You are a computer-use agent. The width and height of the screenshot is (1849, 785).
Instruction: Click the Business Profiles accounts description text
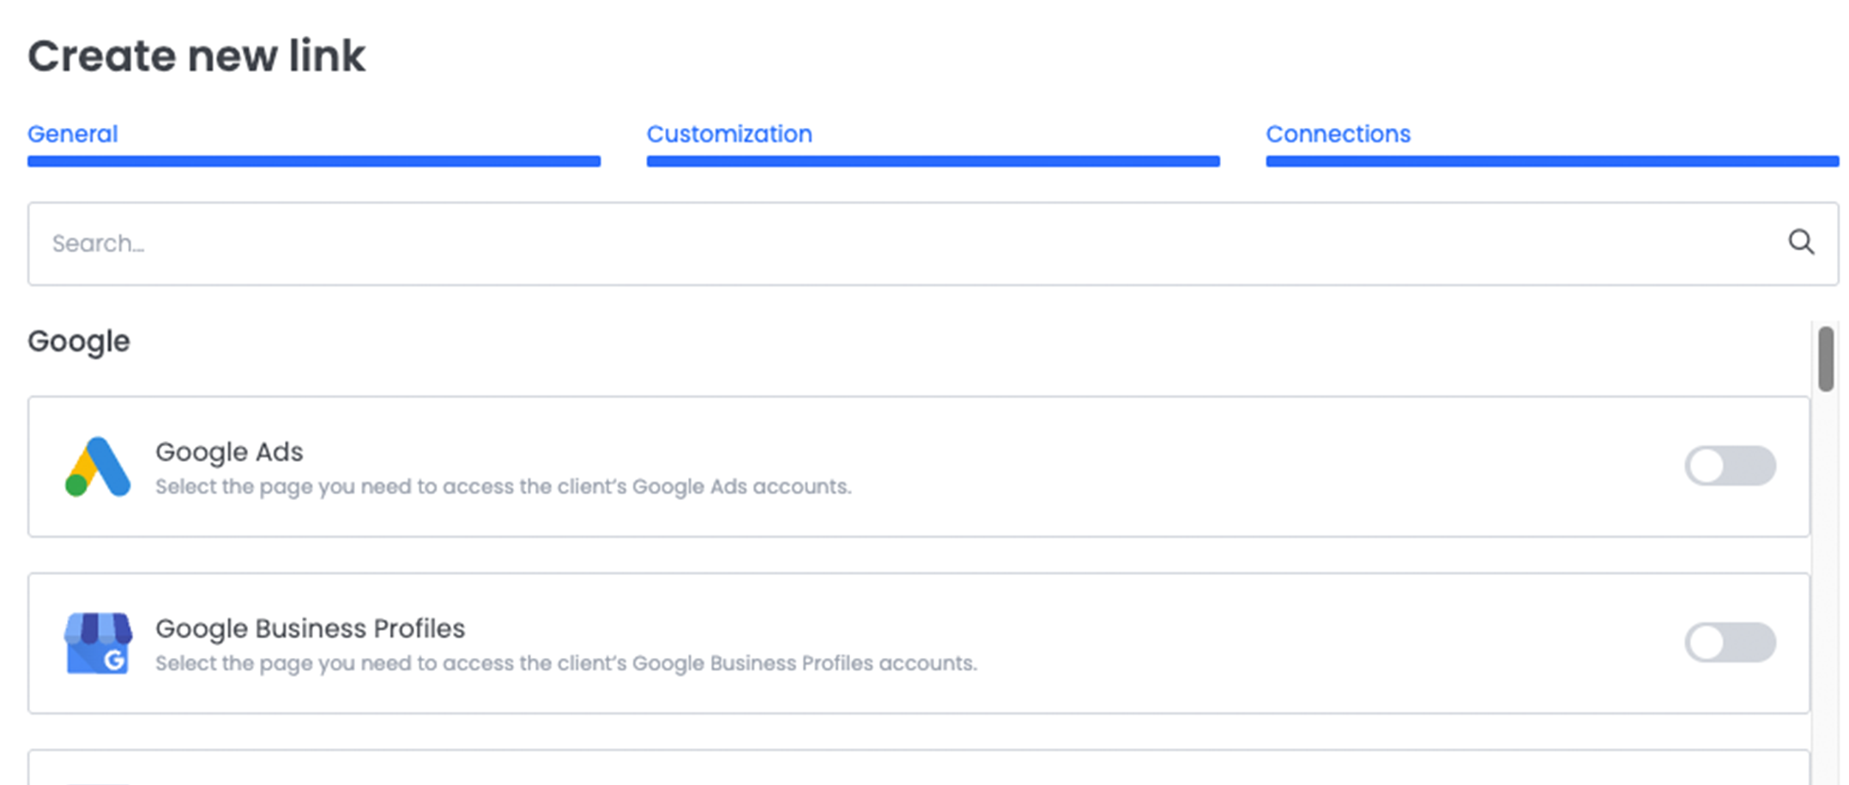pyautogui.click(x=566, y=663)
